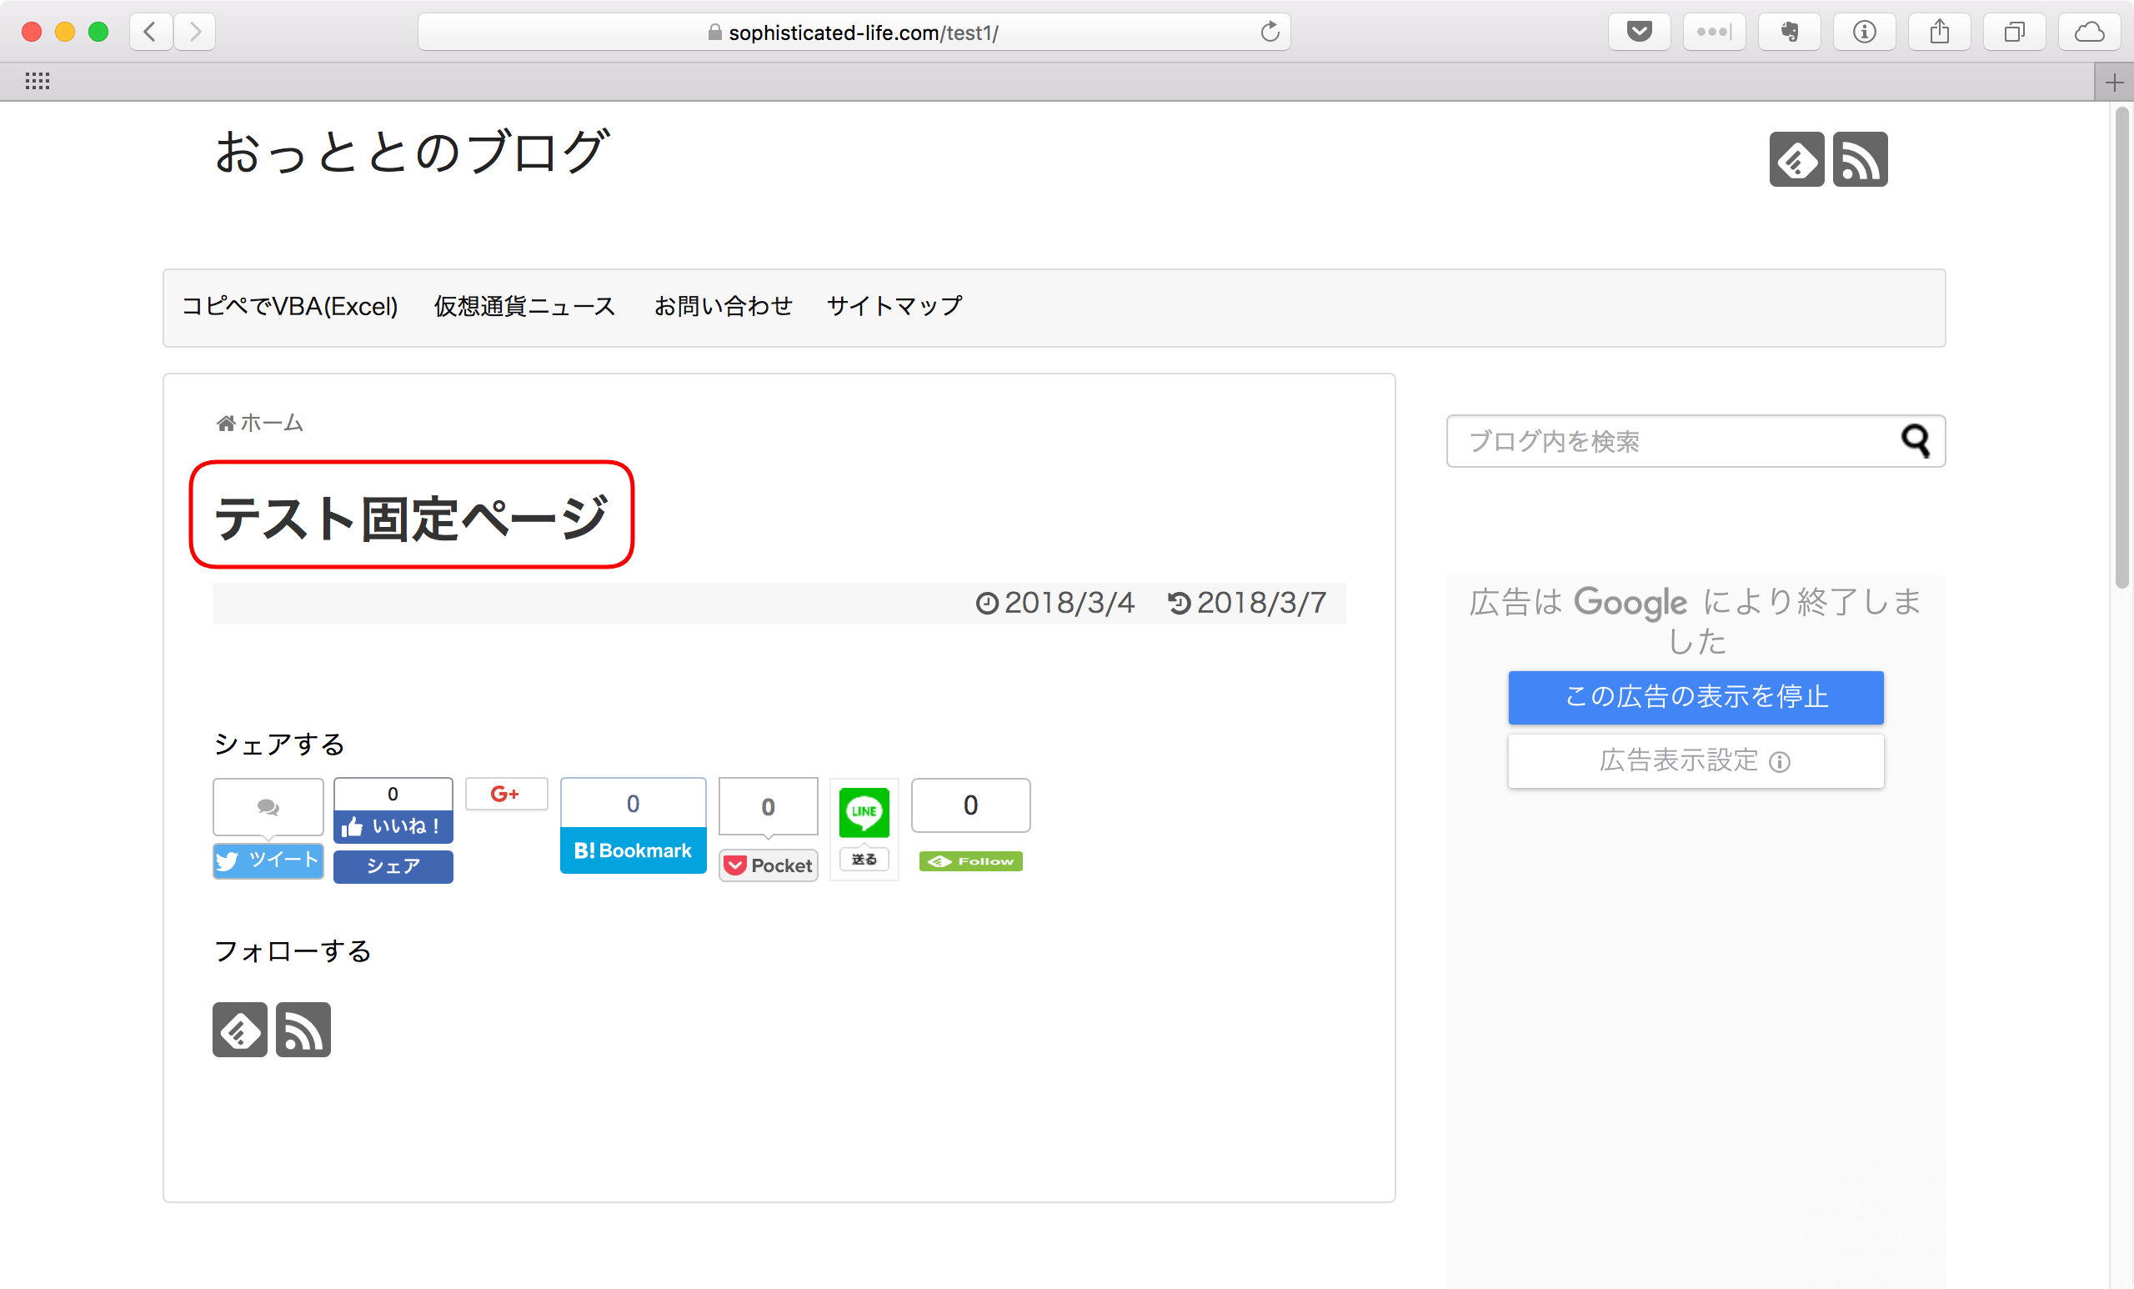Click the Feedly icon in header
The width and height of the screenshot is (2134, 1289).
click(x=1796, y=160)
